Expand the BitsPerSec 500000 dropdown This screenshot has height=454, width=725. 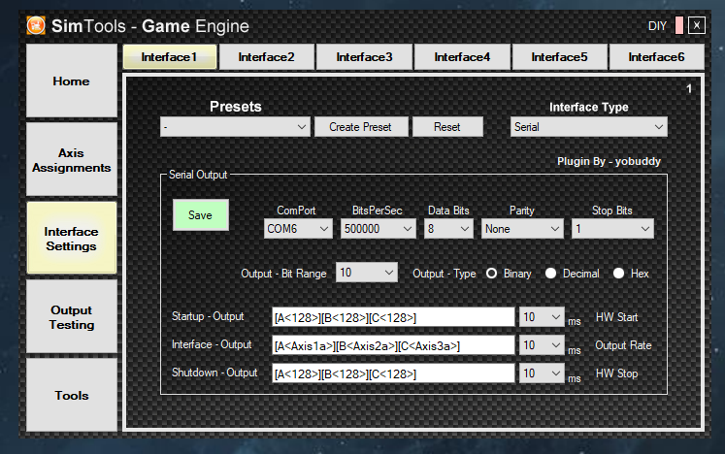coord(378,229)
